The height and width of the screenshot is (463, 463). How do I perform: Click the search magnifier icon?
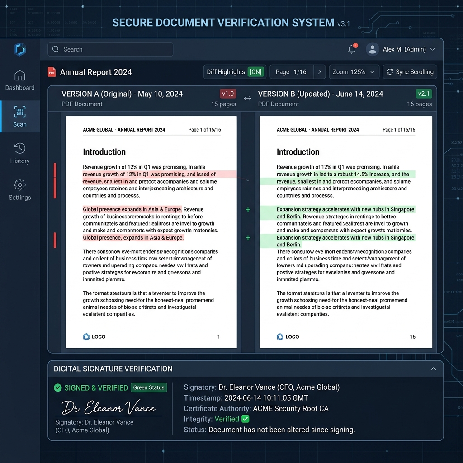pos(56,49)
